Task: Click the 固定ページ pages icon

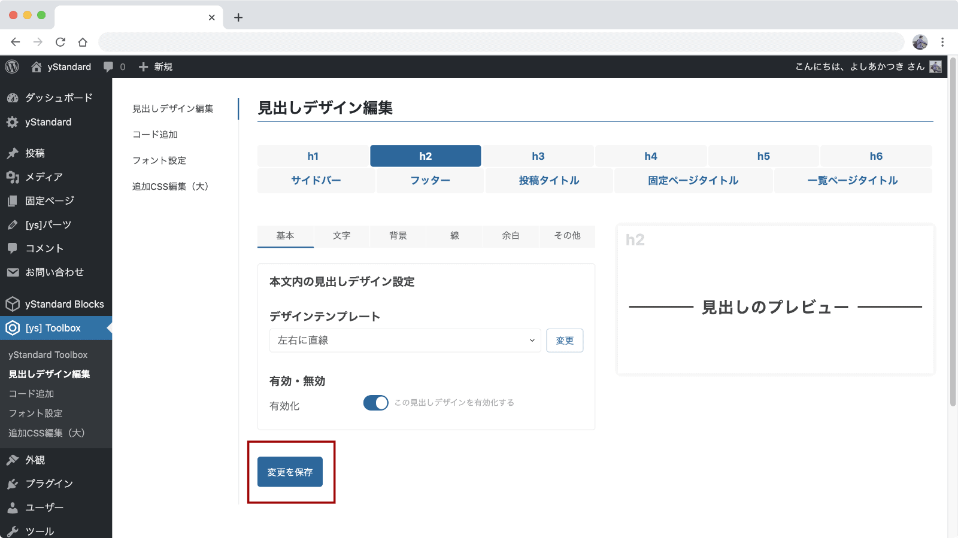Action: [13, 201]
